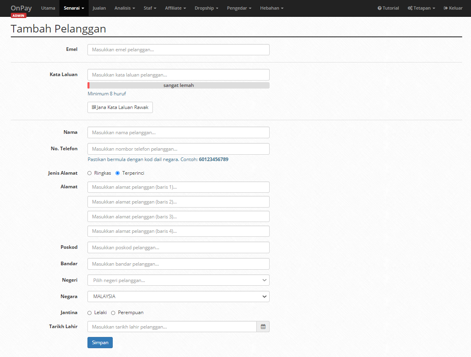Choose Perempuan as gender
The width and height of the screenshot is (471, 357).
pyautogui.click(x=113, y=313)
